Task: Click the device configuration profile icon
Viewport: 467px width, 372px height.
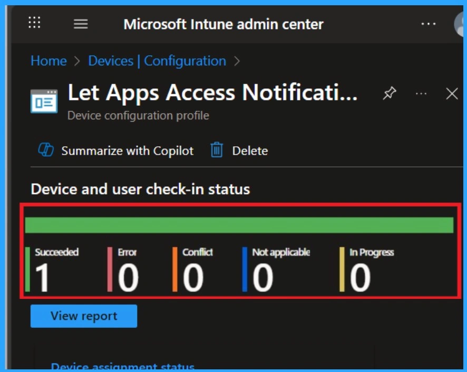Action: coord(44,101)
